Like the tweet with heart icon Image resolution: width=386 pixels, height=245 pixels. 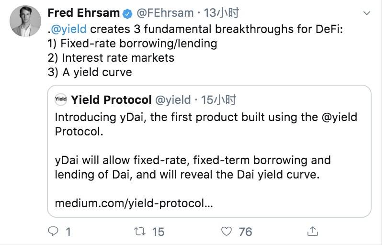coord(227,232)
